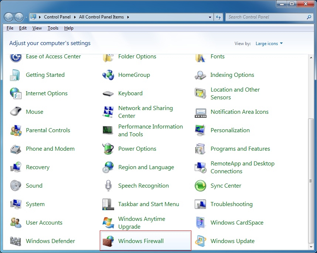Expand the root breadcrumb arrow before Control Panel
Image resolution: width=317 pixels, height=253 pixels.
(40, 17)
